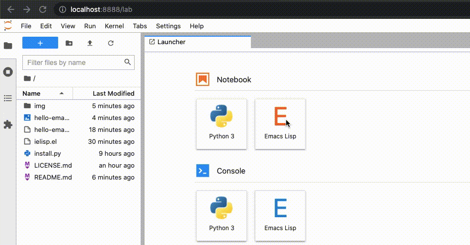Screen dimensions: 470x245
Task: Open the View menu
Action: tap(68, 26)
